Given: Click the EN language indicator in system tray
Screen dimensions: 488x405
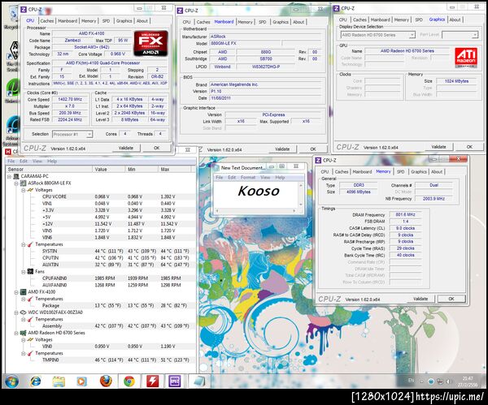Looking at the screenshot, I should pos(411,381).
